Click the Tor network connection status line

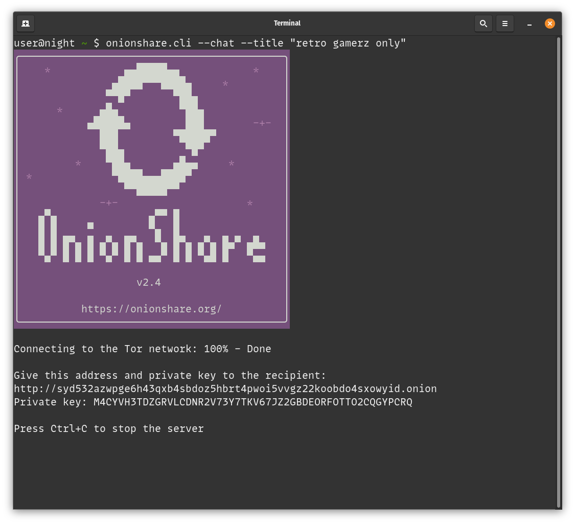coord(142,349)
